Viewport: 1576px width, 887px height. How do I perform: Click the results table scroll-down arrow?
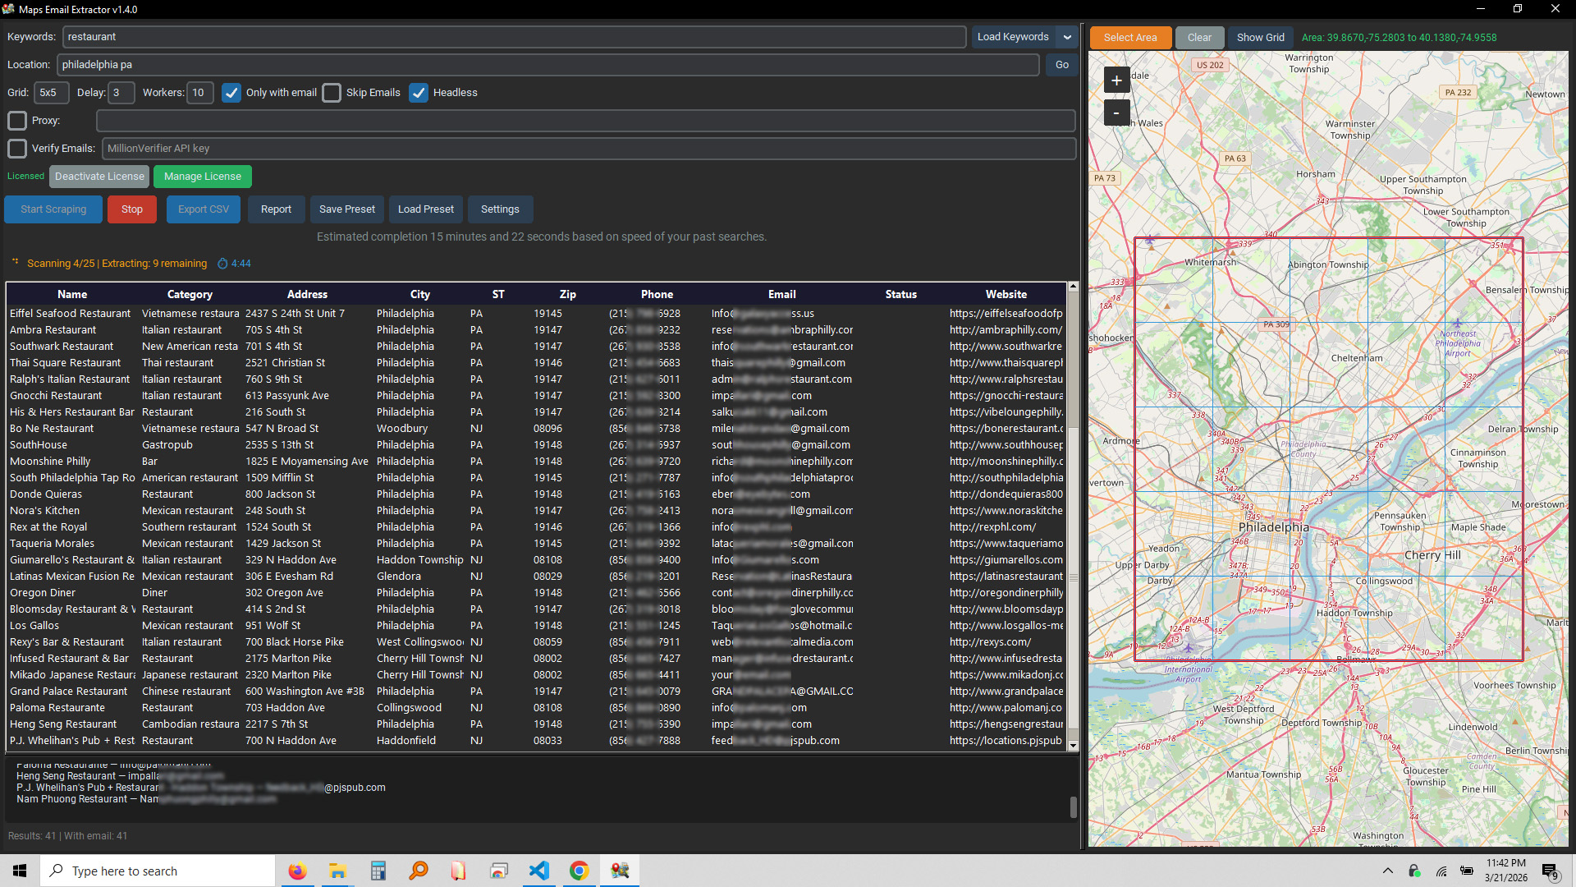pyautogui.click(x=1073, y=746)
